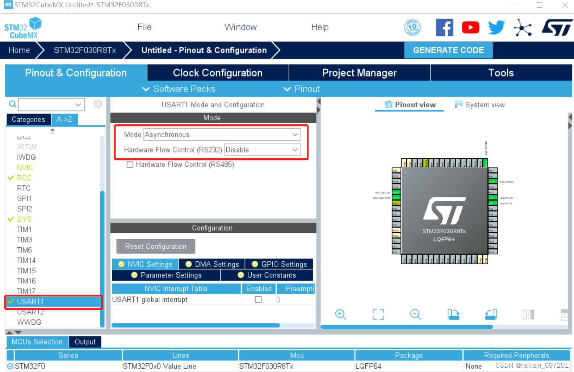Screen dimensions: 574x372
Task: Zoom in on the chip pinout
Action: click(x=340, y=314)
